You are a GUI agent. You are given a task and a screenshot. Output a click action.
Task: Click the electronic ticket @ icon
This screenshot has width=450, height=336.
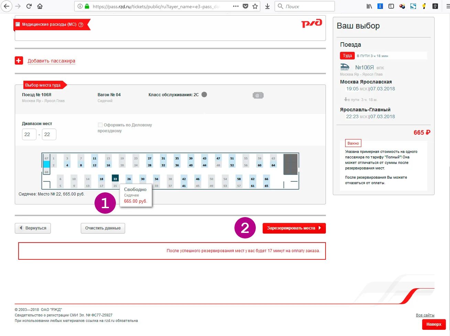(258, 95)
